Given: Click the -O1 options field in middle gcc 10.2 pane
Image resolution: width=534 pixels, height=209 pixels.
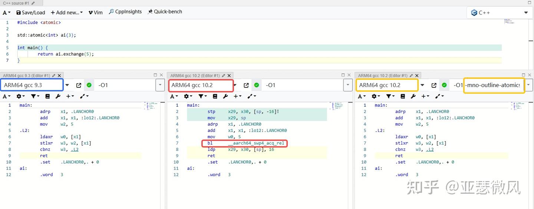Looking at the screenshot, I should pyautogui.click(x=303, y=85).
